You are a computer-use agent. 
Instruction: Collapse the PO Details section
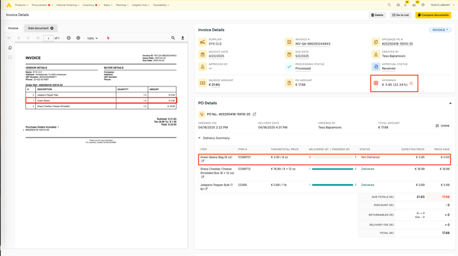click(x=450, y=103)
